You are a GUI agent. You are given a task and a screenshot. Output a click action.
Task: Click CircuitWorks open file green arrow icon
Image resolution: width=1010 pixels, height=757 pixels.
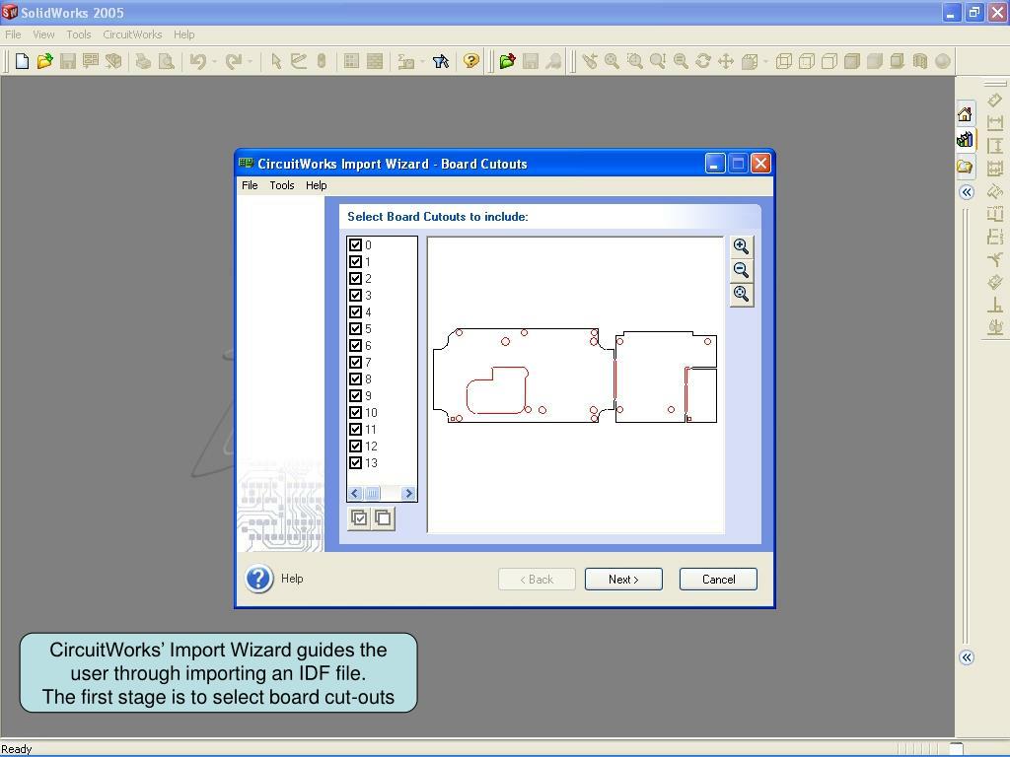tap(508, 61)
